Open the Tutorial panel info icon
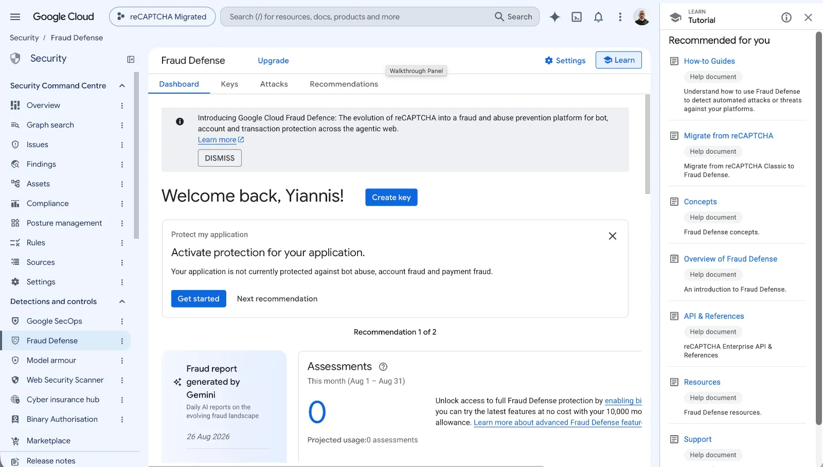Viewport: 823px width, 467px height. [x=786, y=17]
